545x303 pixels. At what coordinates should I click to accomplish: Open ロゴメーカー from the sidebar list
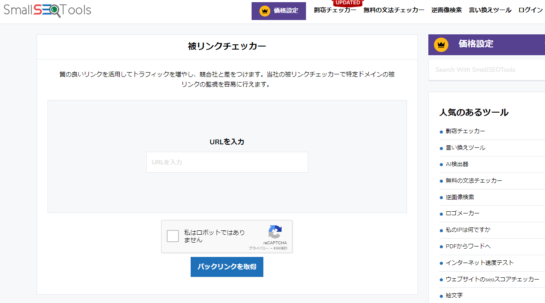[462, 213]
